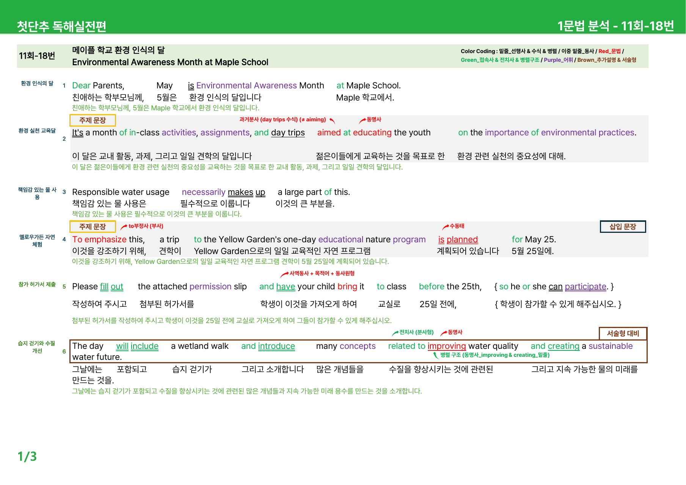
Task: Click the '서술형 대비' box
Action: tap(623, 333)
